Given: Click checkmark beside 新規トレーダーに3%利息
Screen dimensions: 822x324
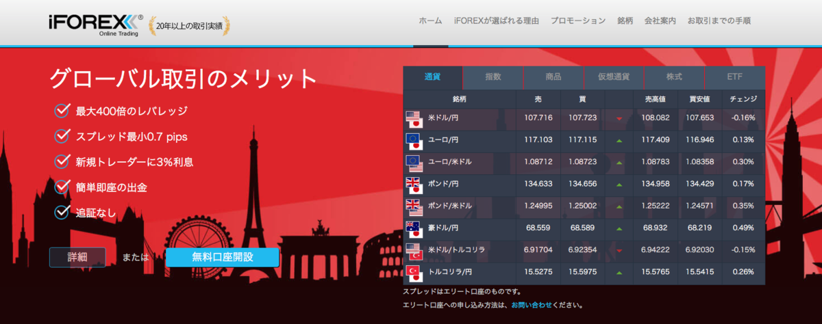Looking at the screenshot, I should pyautogui.click(x=62, y=161).
